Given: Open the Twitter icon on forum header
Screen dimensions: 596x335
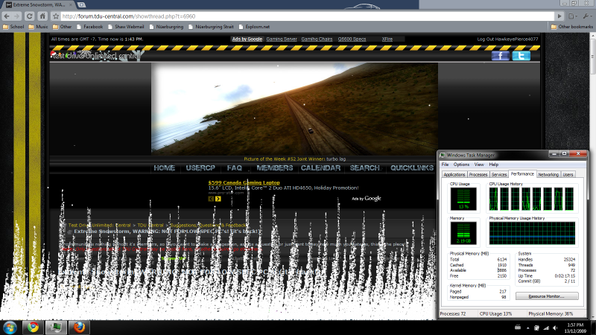Looking at the screenshot, I should (x=521, y=56).
